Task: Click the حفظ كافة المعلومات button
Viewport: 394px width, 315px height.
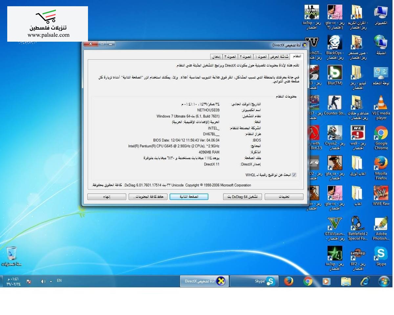Action: [148, 197]
